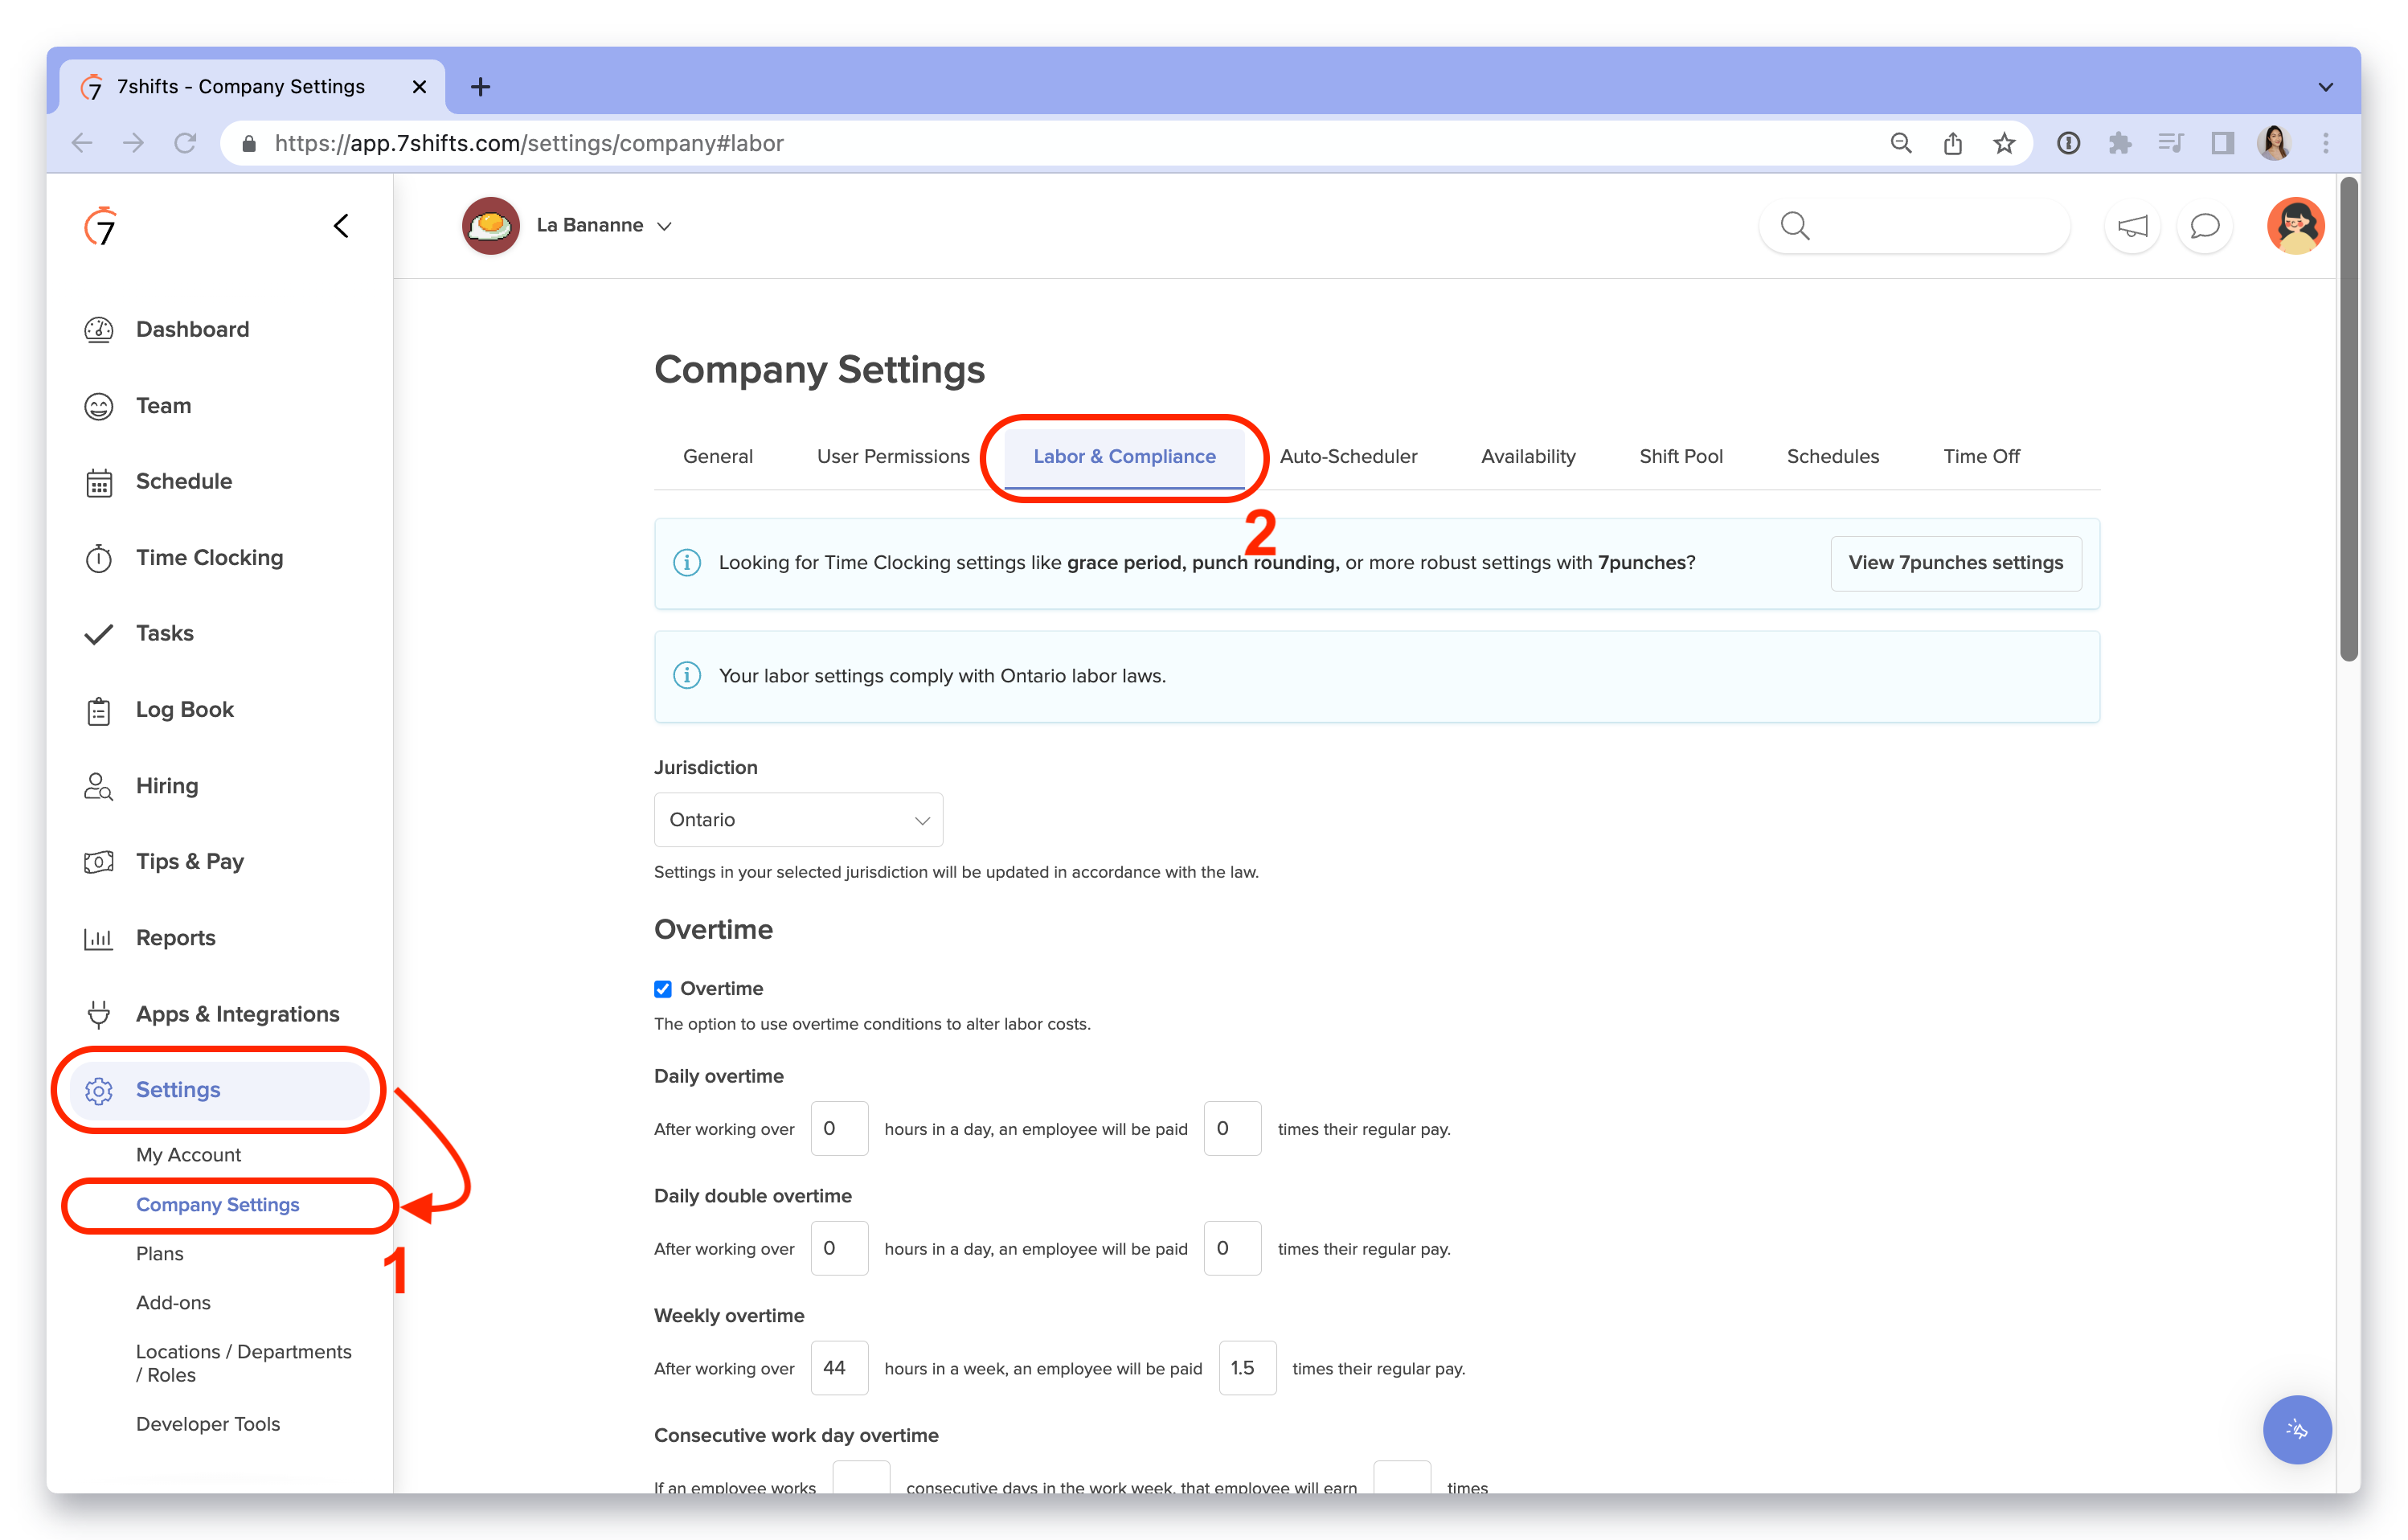Open Company Settings submenu item
Screen dimensions: 2408x1540
[217, 1204]
